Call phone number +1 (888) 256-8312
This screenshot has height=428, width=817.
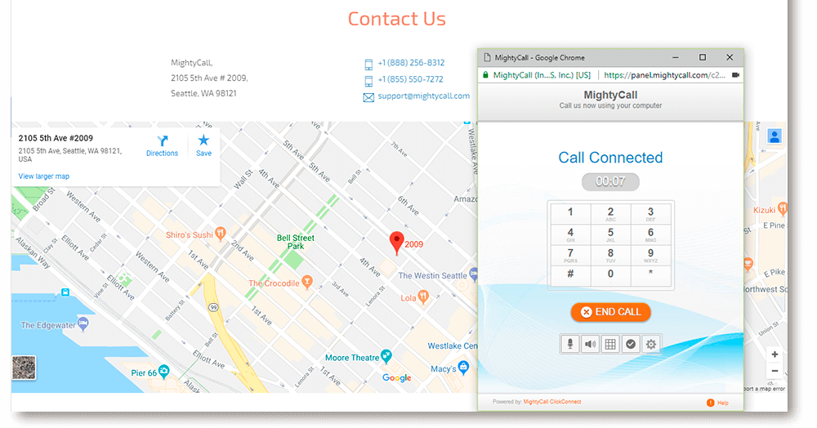pyautogui.click(x=411, y=62)
